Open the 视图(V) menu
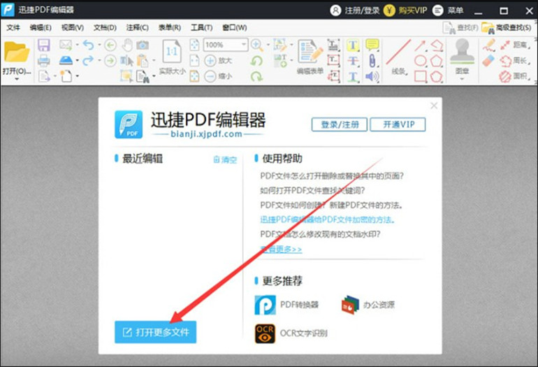Image resolution: width=538 pixels, height=367 pixels. pos(73,27)
